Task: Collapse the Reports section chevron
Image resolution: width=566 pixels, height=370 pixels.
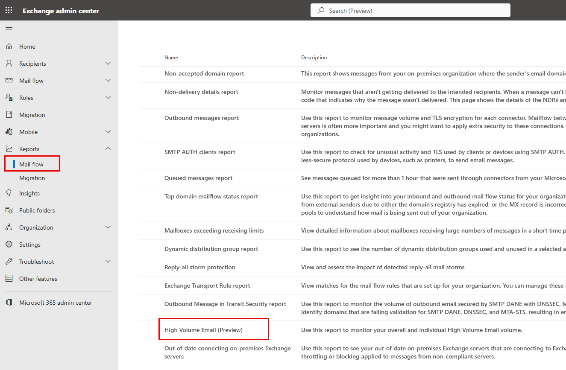Action: 108,149
